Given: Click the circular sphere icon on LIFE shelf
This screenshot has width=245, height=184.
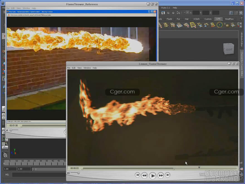Looking at the screenshot, I should click(220, 25).
